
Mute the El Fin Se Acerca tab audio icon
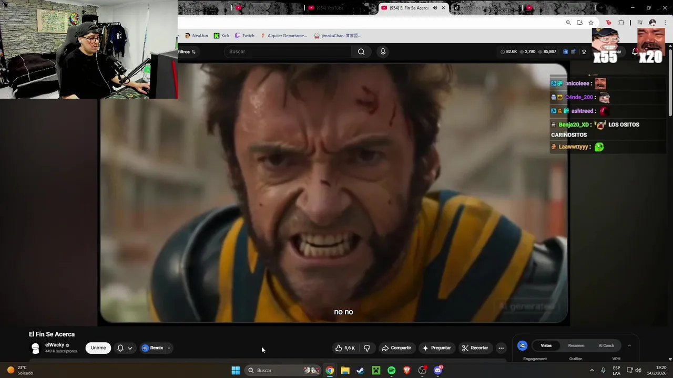435,8
